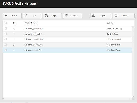Viewport: 137px width, 103px height.
Task: Click the plus icon on Create
Action: (x=6, y=16)
